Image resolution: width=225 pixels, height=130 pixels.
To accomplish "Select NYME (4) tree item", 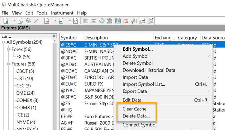I will [26, 122].
